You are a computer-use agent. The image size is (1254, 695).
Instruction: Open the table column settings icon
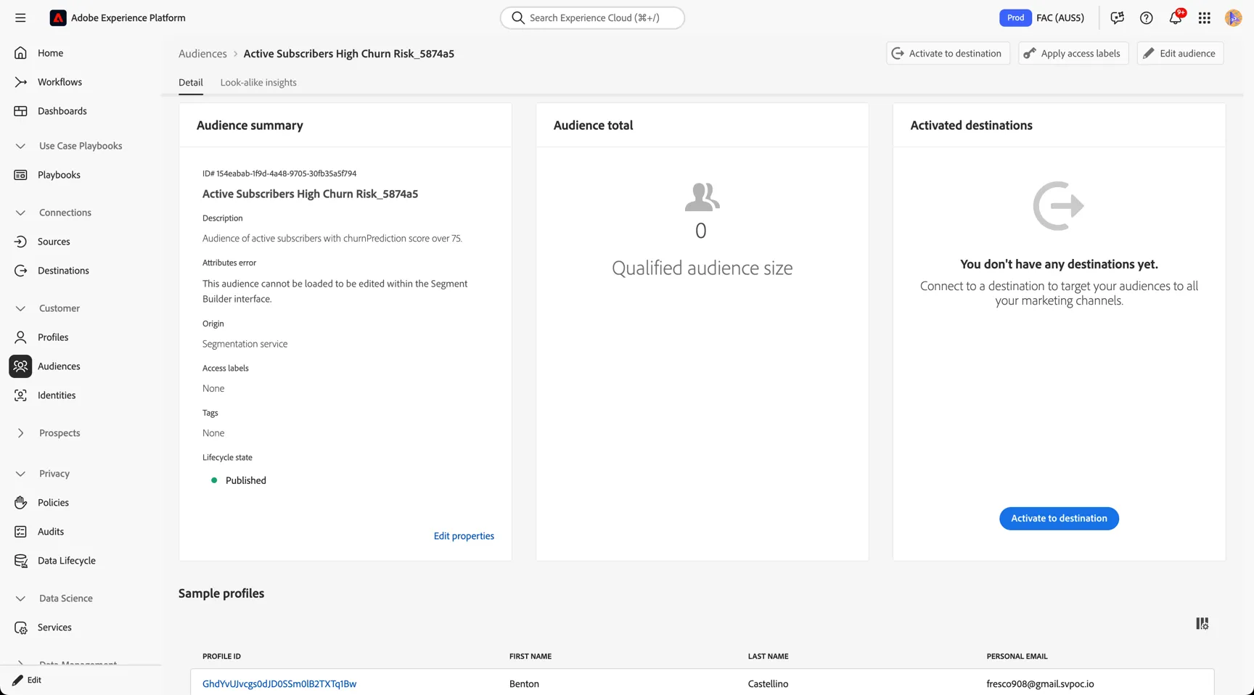tap(1202, 624)
